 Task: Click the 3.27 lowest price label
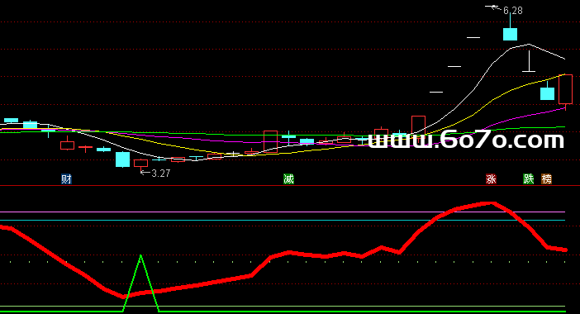pyautogui.click(x=161, y=173)
